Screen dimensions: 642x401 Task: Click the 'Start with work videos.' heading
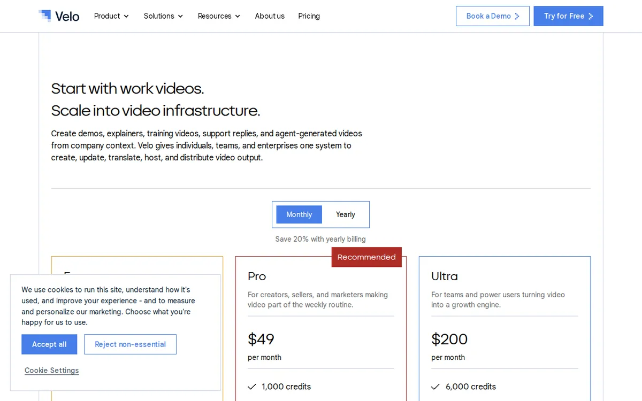[127, 88]
